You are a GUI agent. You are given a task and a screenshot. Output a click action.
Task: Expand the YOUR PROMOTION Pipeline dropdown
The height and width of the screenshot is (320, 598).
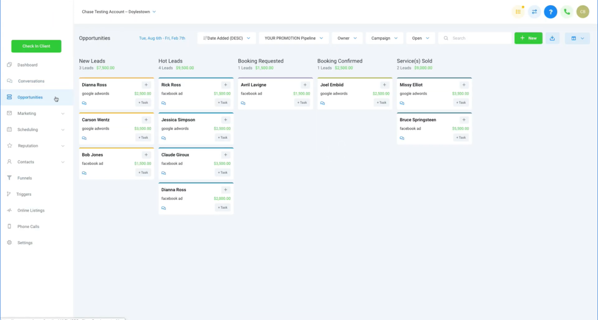[293, 38]
